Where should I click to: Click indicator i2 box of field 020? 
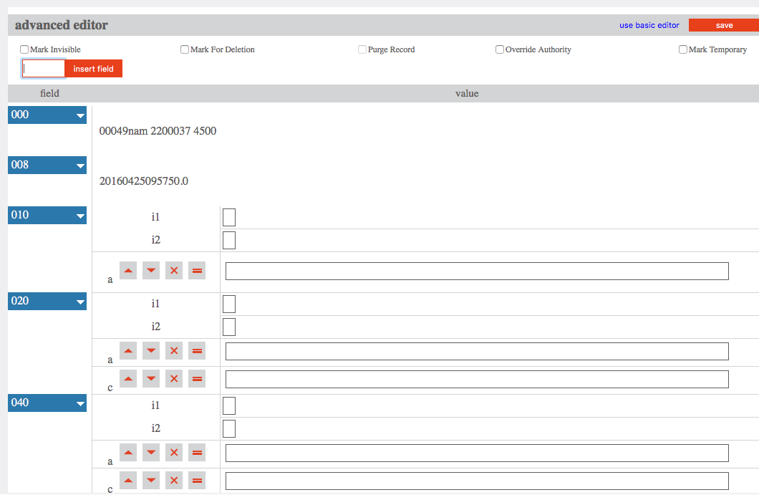pos(229,327)
